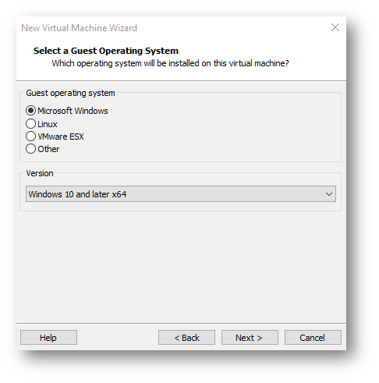The image size is (379, 383).
Task: Click the VMware ESX label text
Action: [61, 137]
